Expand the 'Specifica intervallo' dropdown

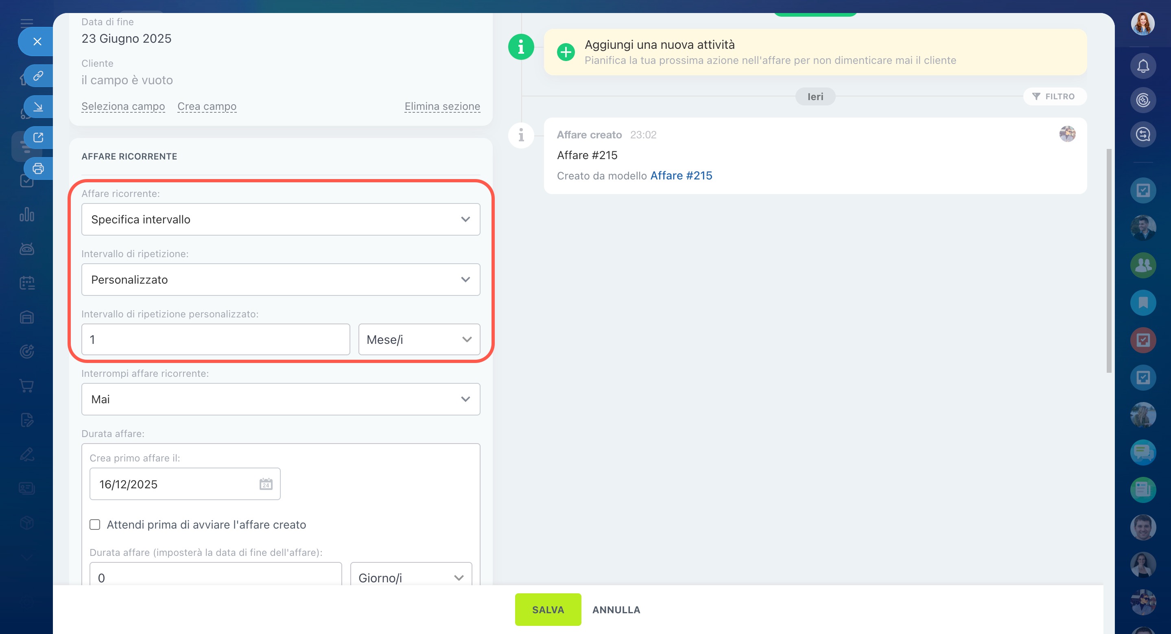pyautogui.click(x=280, y=219)
